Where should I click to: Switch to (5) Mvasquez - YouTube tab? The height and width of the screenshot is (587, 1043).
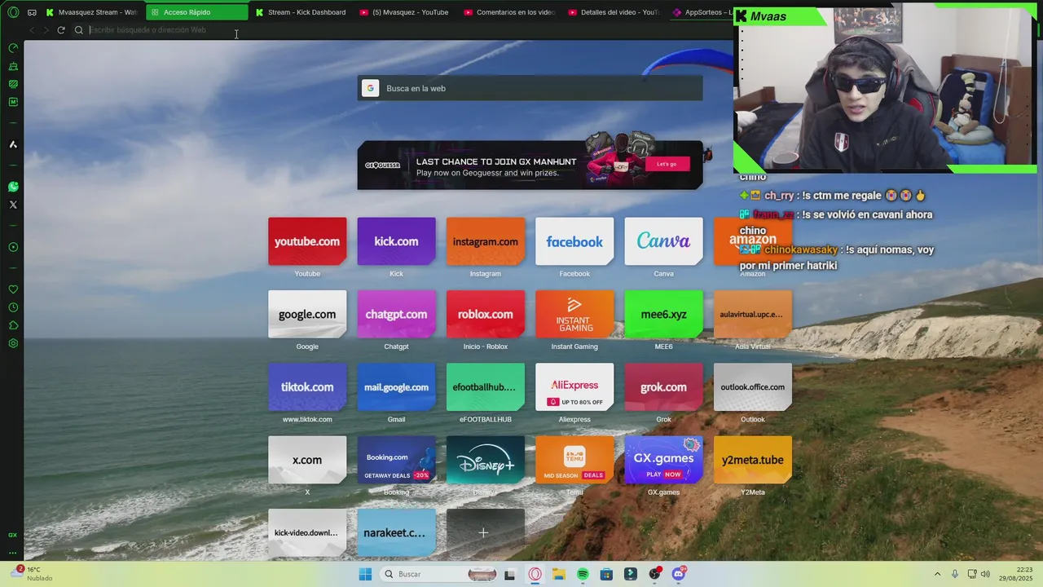406,12
